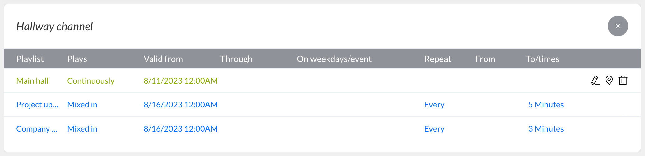Viewport: 645px width, 156px height.
Task: Delete Main hall using the trash icon
Action: coord(623,80)
